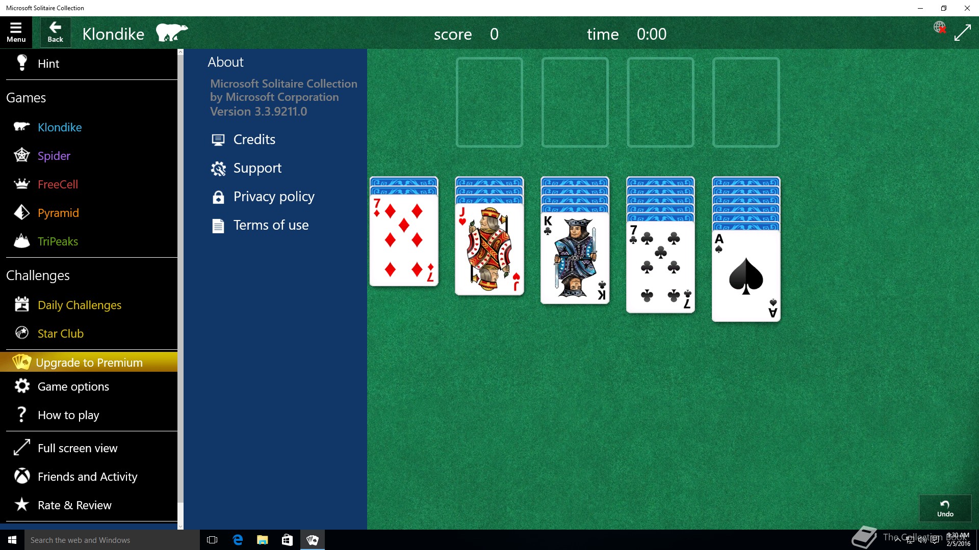The height and width of the screenshot is (550, 979).
Task: Open the hamburger Menu button
Action: point(16,33)
